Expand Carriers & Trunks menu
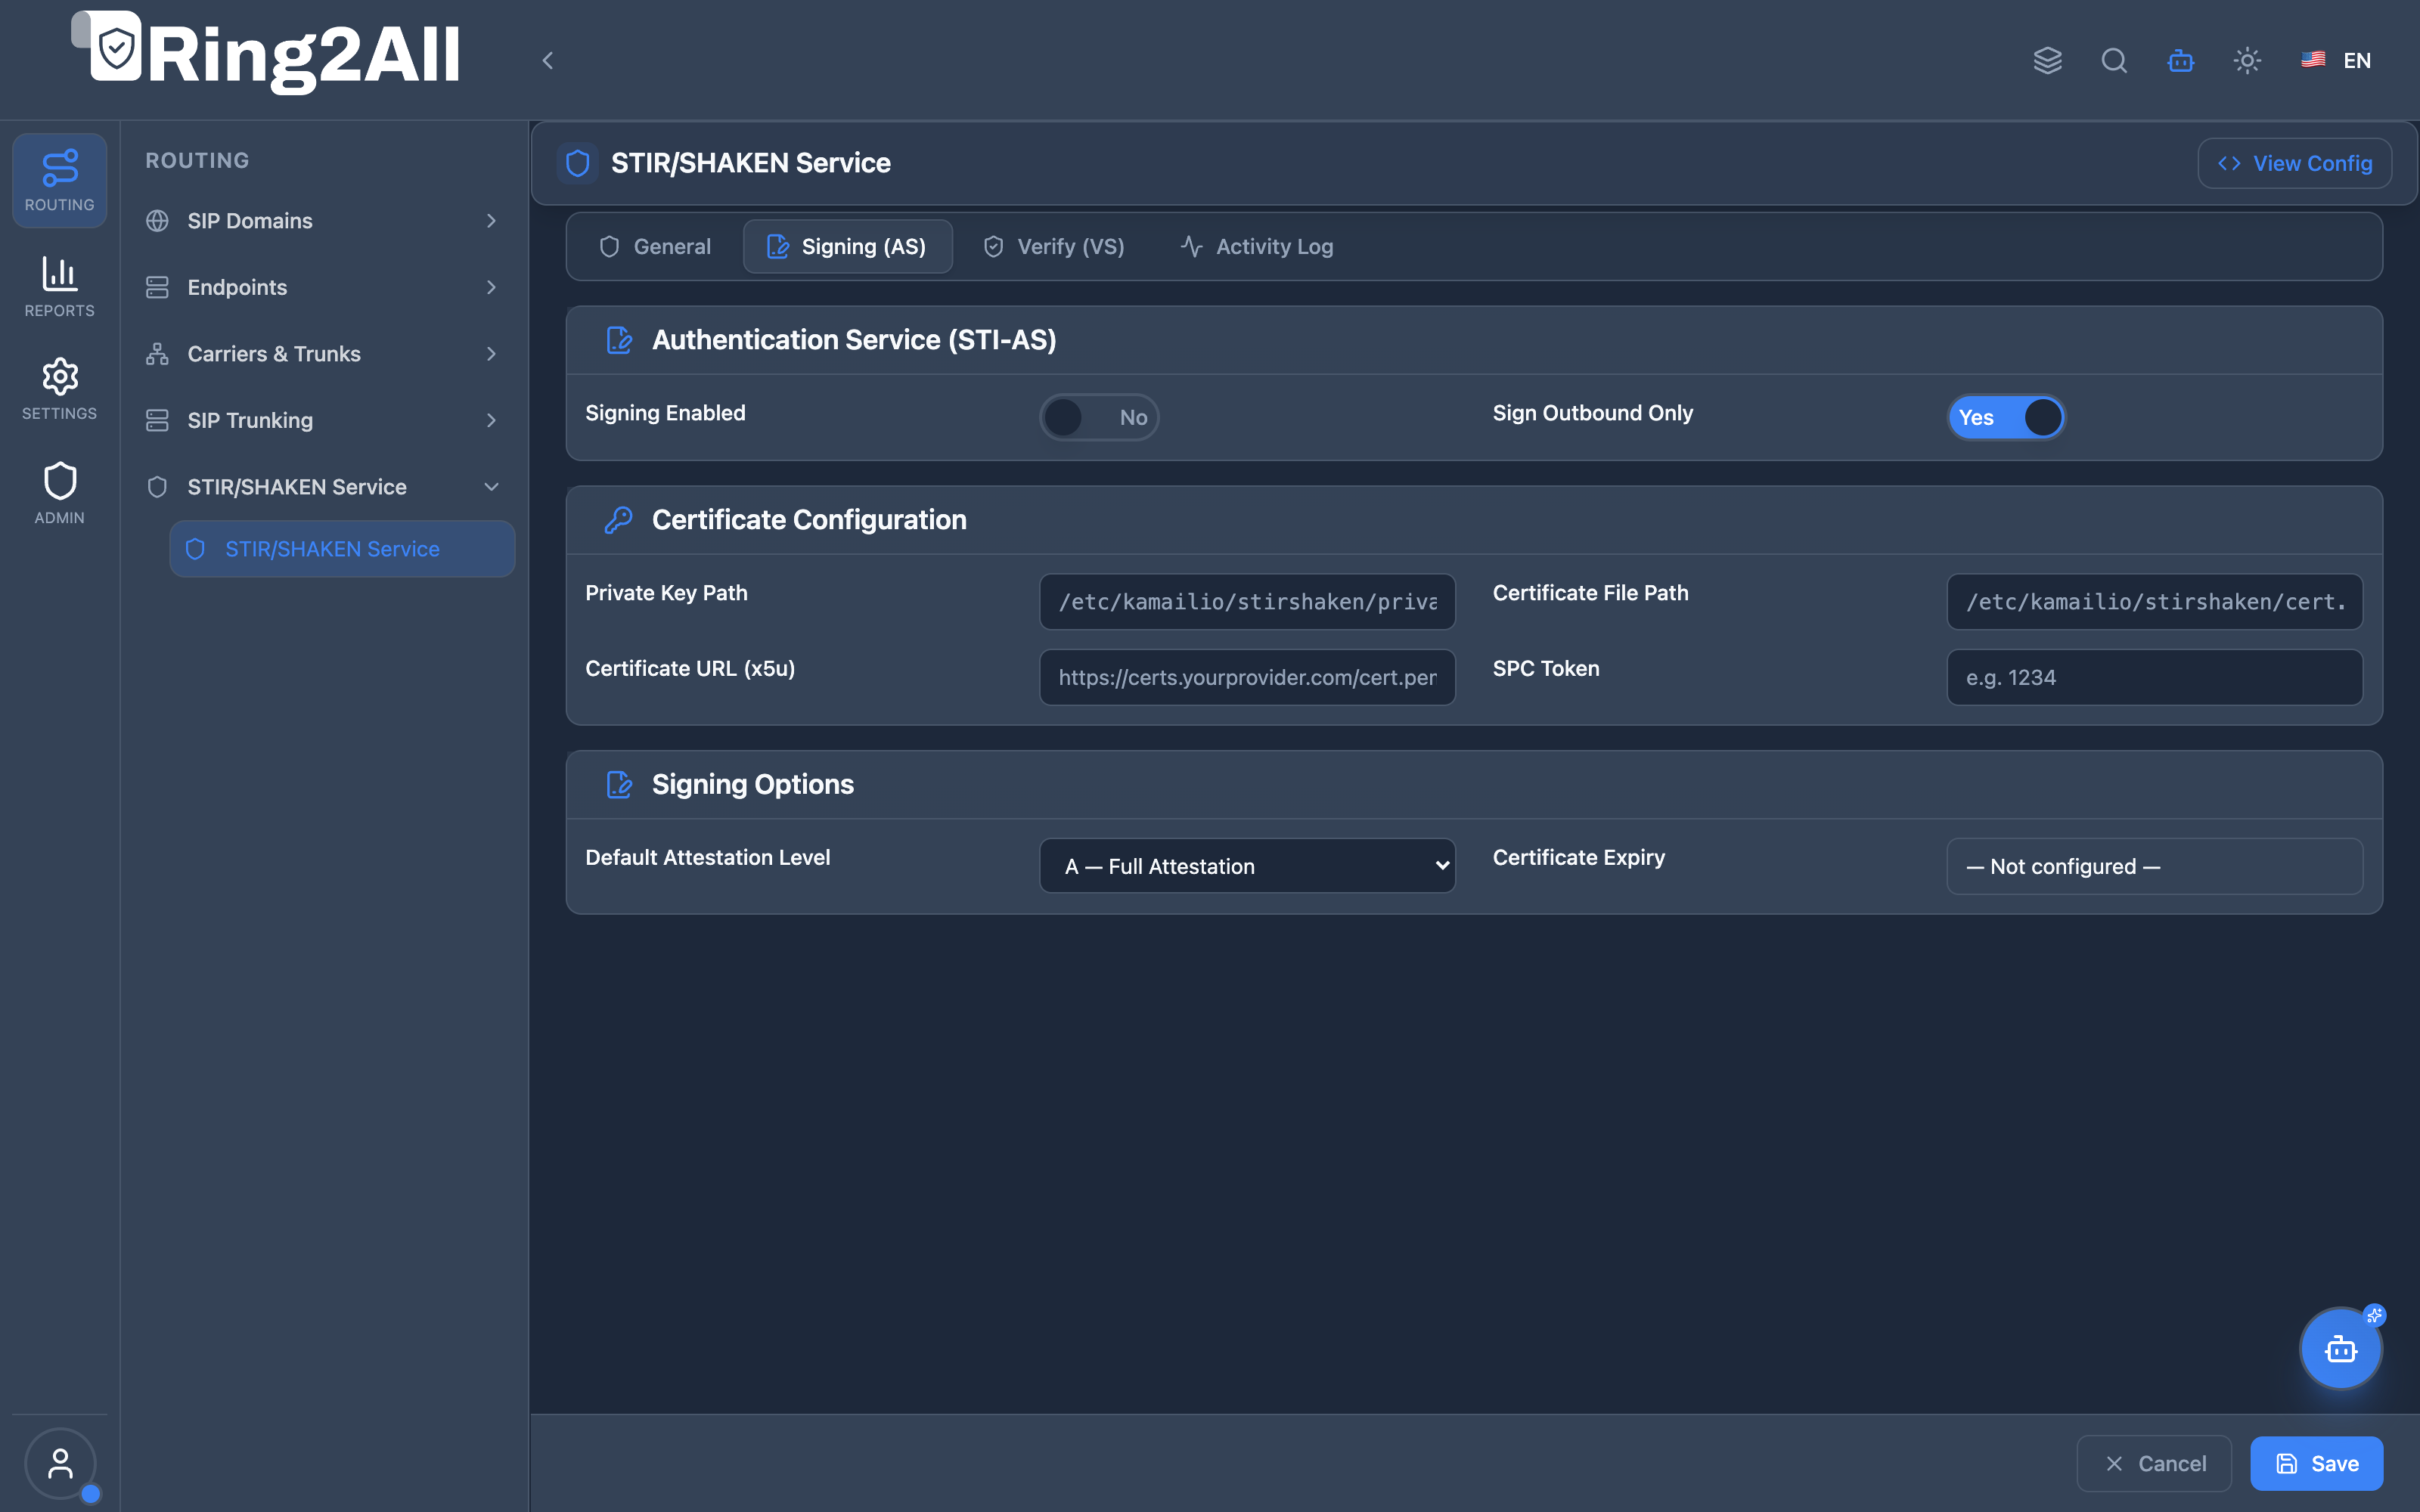The width and height of the screenshot is (2420, 1512). [322, 354]
